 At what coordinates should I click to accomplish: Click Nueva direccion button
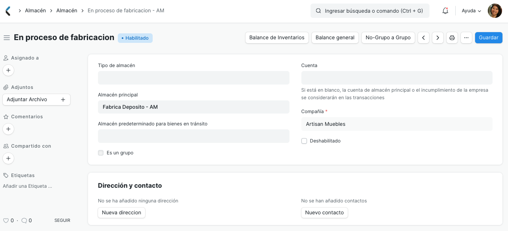point(121,213)
